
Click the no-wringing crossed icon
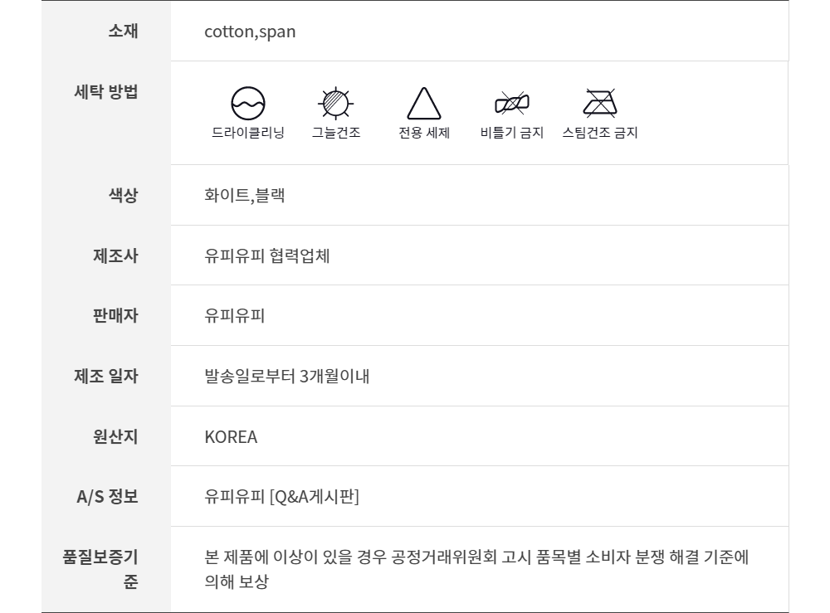pyautogui.click(x=512, y=104)
